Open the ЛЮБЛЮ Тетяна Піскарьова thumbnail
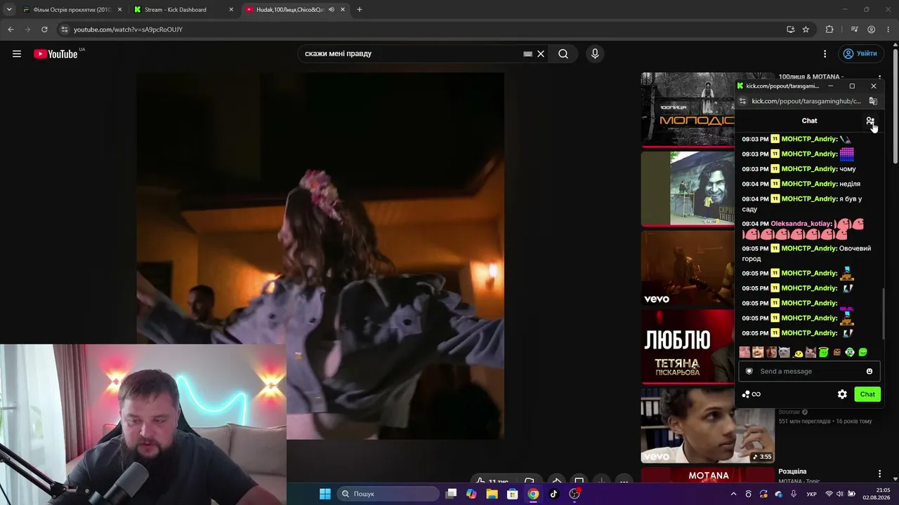899x505 pixels. tap(688, 346)
